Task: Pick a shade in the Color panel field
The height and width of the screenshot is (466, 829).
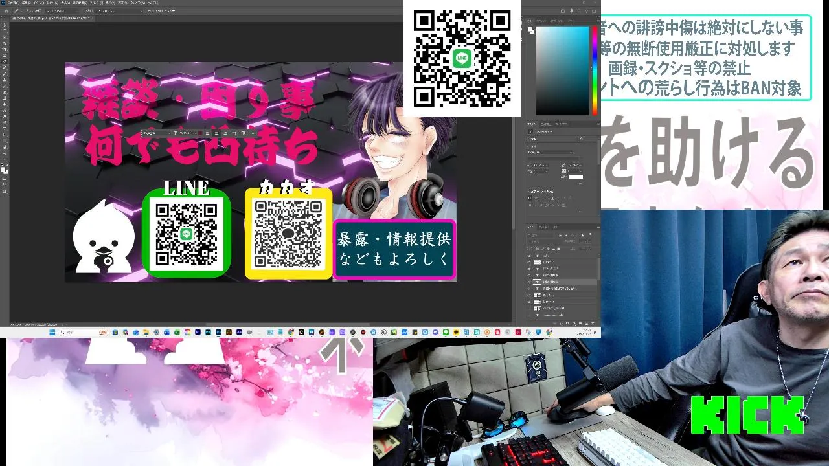Action: pyautogui.click(x=562, y=70)
